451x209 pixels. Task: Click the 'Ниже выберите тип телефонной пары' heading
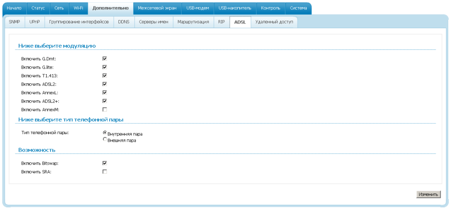coord(71,119)
